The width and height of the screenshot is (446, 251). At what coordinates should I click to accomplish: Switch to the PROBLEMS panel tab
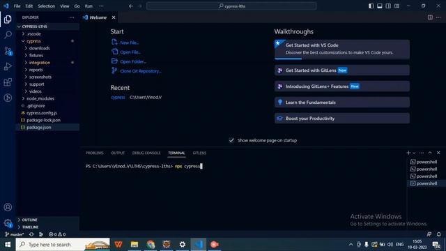[x=95, y=153]
